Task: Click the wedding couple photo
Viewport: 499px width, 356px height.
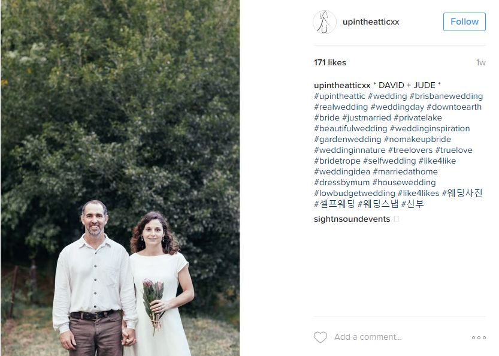Action: (120, 178)
